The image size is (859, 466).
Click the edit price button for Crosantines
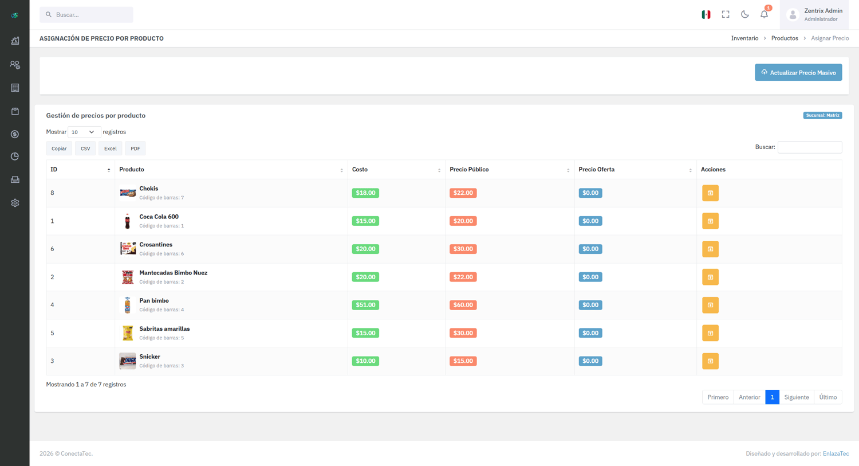710,249
